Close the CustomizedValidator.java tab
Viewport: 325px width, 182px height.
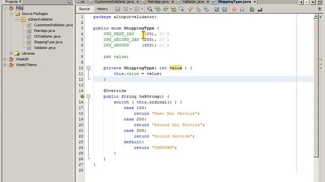138,2
